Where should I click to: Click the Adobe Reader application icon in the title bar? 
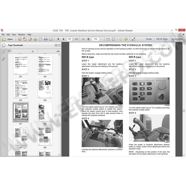click(2, 31)
